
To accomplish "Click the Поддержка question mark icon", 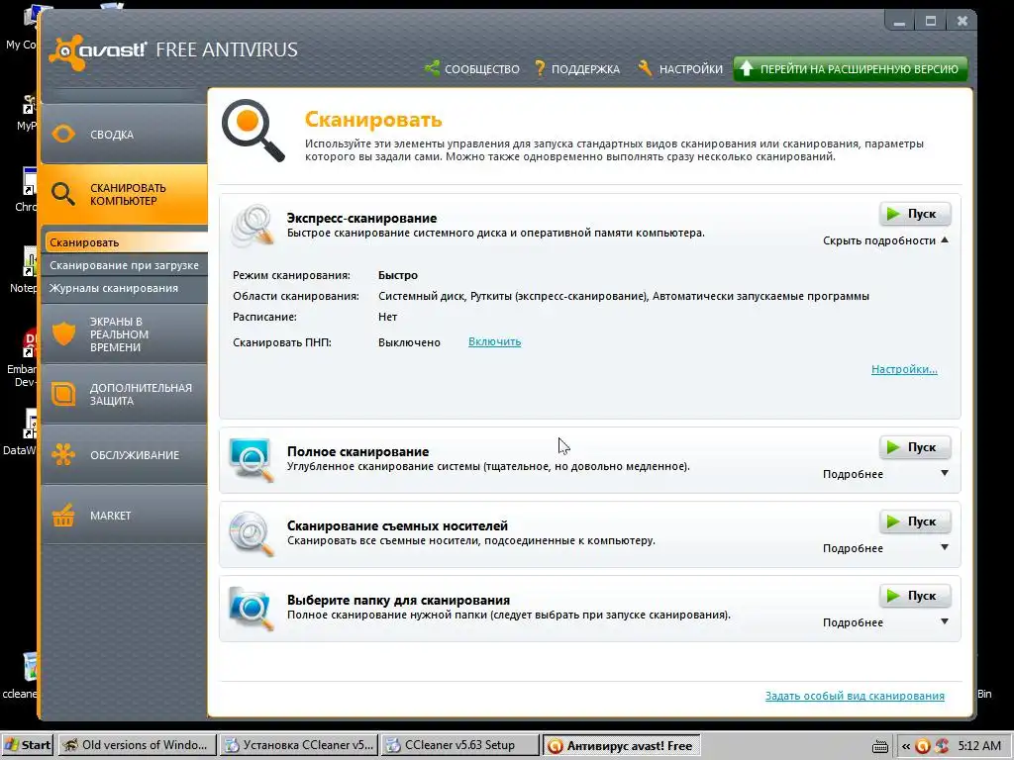I will click(540, 68).
